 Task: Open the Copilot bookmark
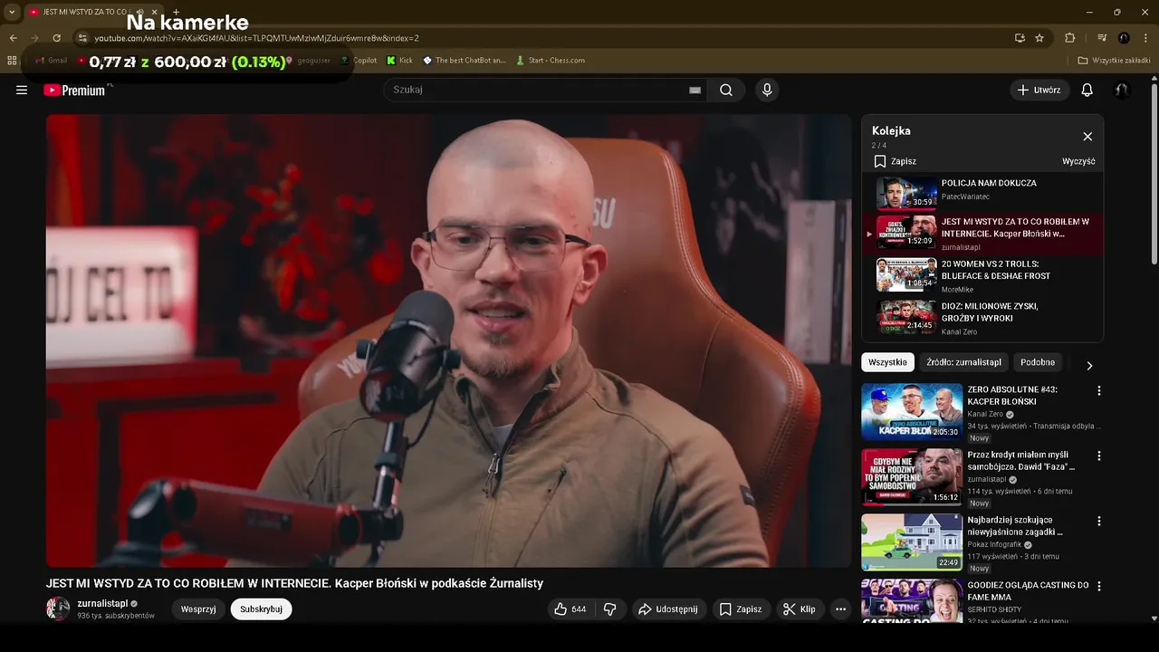(x=359, y=61)
